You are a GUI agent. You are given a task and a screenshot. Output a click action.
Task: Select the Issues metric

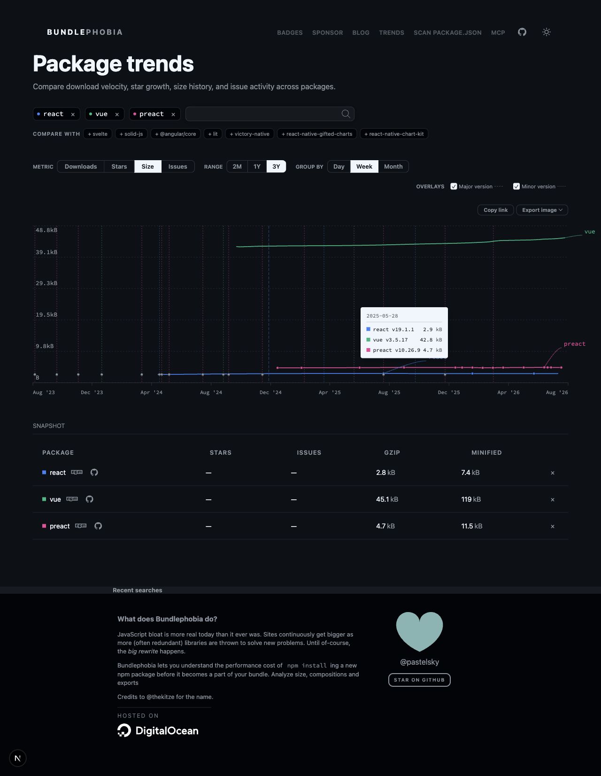tap(178, 166)
